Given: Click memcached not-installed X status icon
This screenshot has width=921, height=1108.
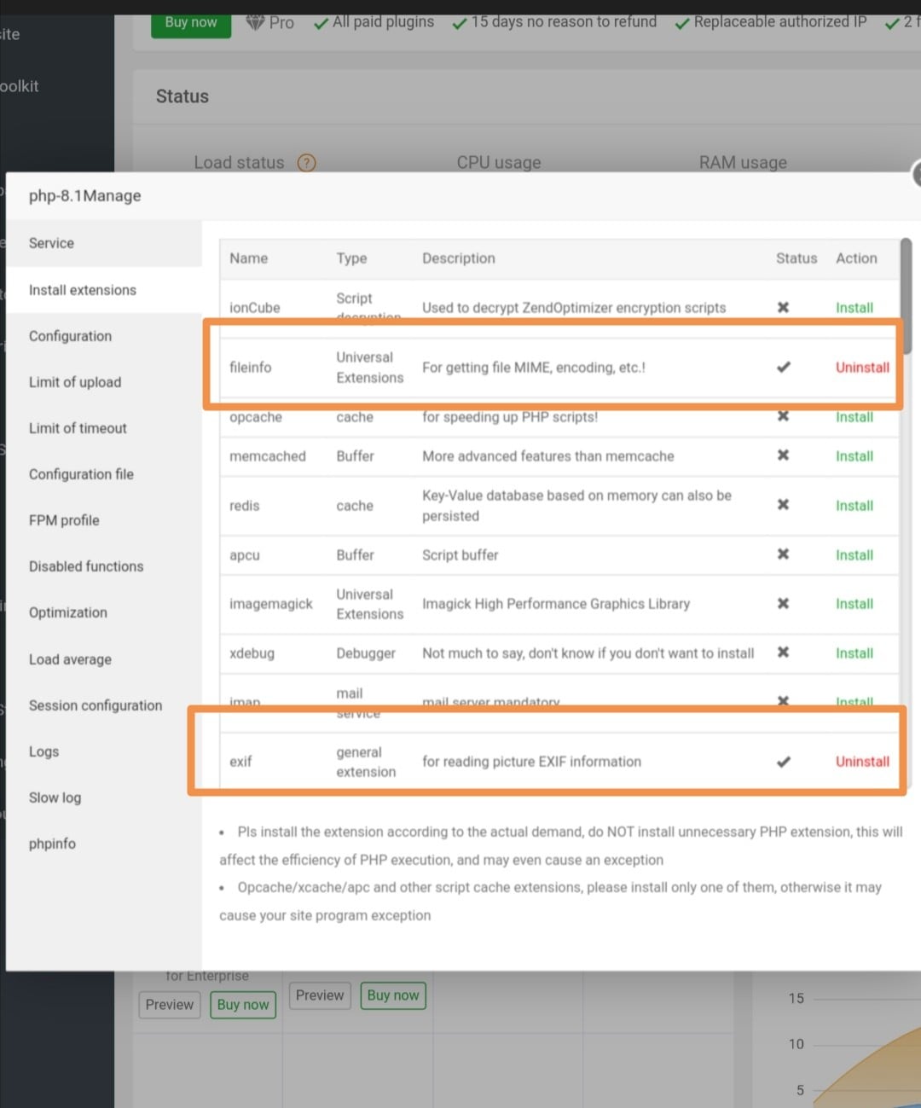Looking at the screenshot, I should click(783, 455).
